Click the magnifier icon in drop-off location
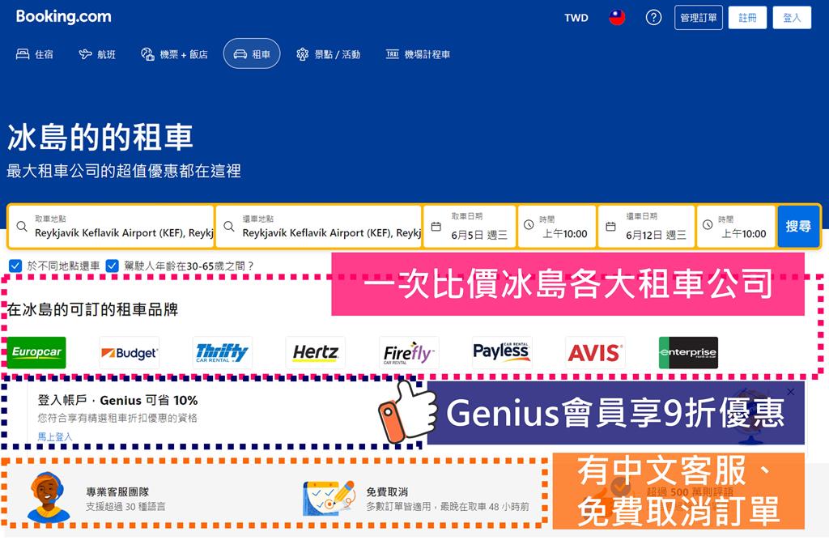829x553 pixels. [229, 226]
